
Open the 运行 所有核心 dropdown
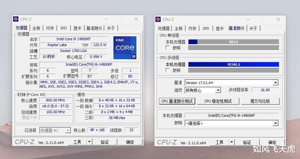tap(218, 90)
